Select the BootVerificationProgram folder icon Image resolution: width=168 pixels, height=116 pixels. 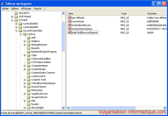[x=29, y=52]
